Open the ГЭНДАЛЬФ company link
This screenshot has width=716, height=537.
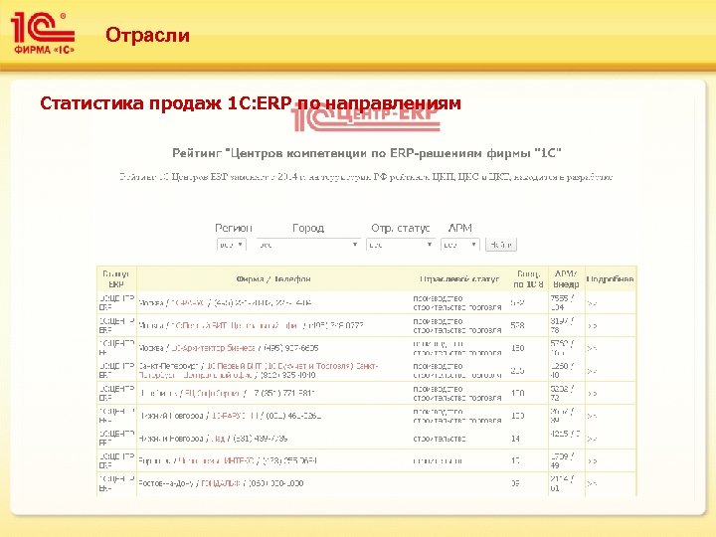click(x=221, y=483)
